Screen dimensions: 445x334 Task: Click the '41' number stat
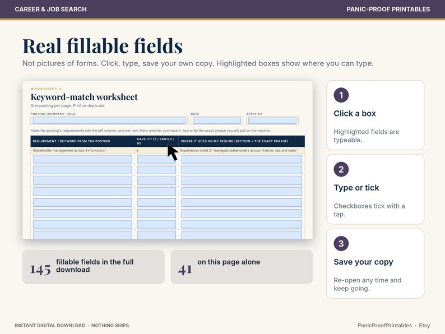[x=185, y=270]
